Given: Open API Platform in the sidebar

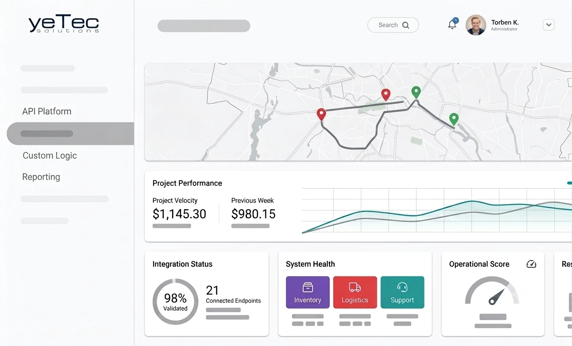Looking at the screenshot, I should coord(47,111).
